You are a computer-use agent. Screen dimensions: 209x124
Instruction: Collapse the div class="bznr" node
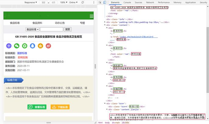105,103
